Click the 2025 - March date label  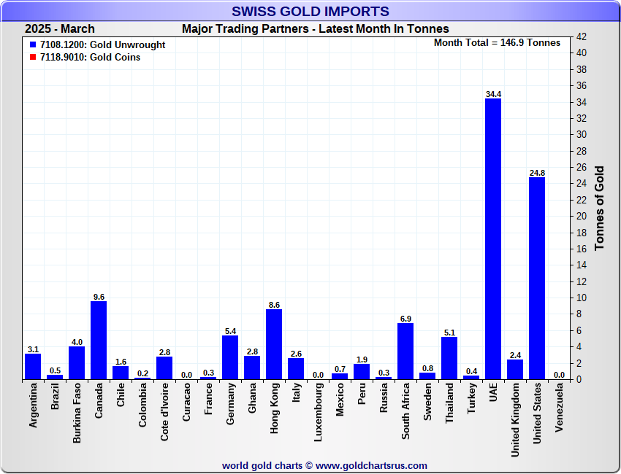60,29
